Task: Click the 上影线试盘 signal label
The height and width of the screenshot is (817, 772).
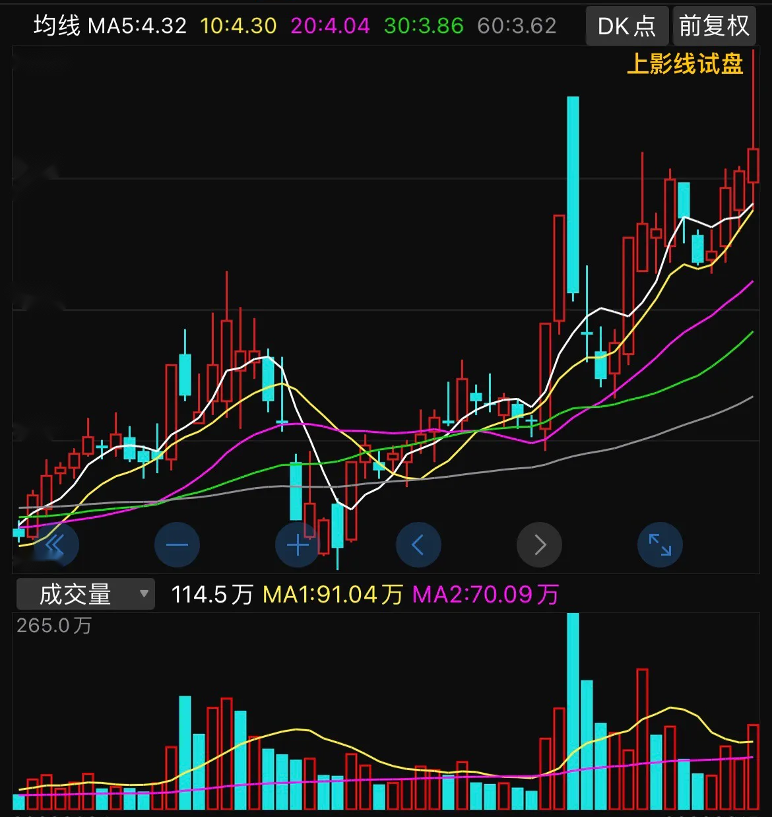Action: [x=686, y=64]
